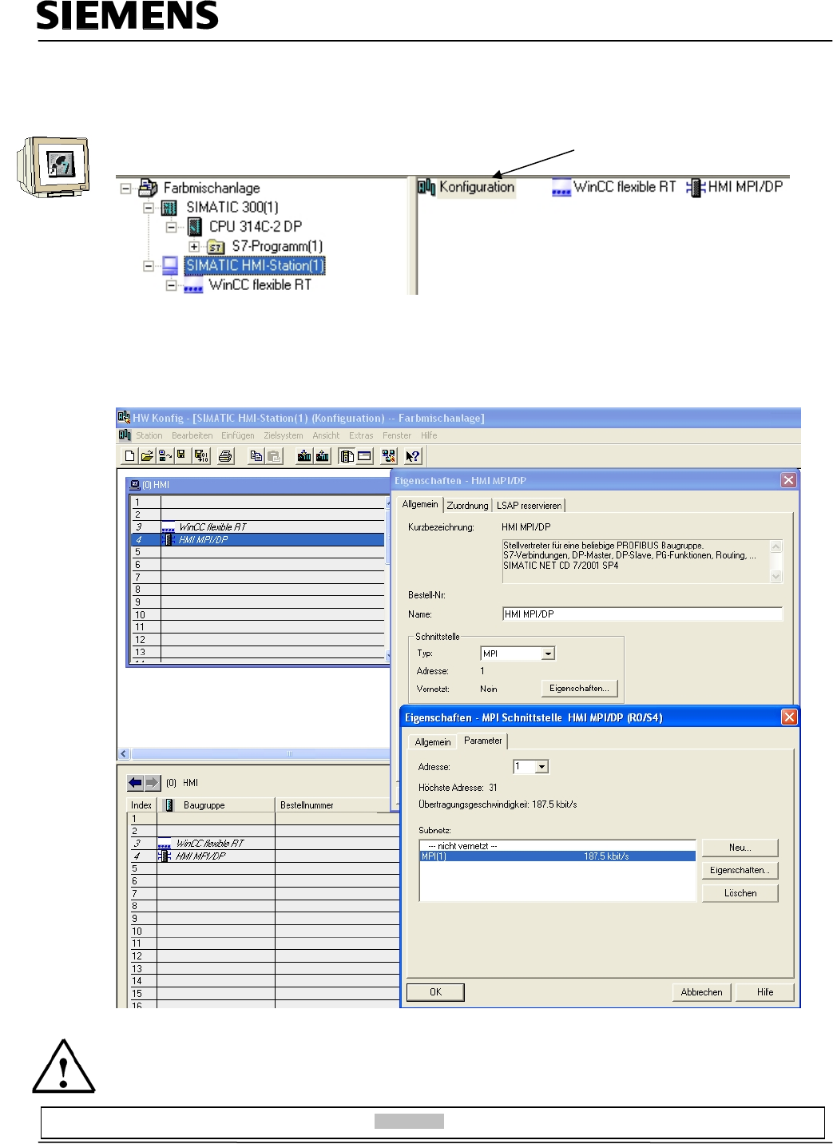Confirm the dialog with OK
Screen dimensions: 833x1144
click(x=435, y=992)
